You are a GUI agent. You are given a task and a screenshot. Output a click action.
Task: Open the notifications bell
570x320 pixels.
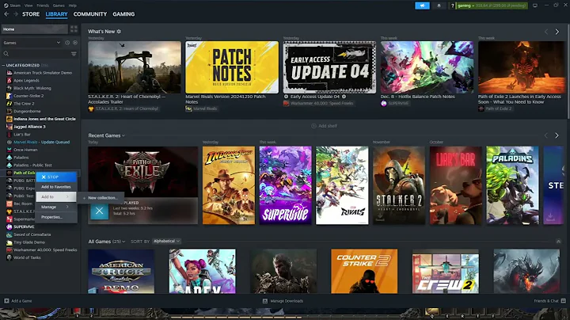(439, 6)
